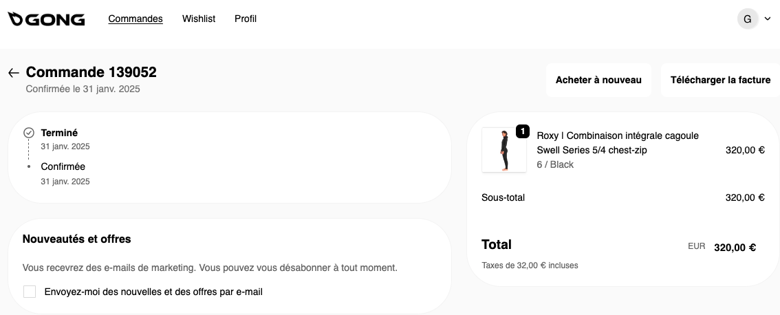
Task: Click the Envoyez-moi des nouvelles label text
Action: pos(153,292)
